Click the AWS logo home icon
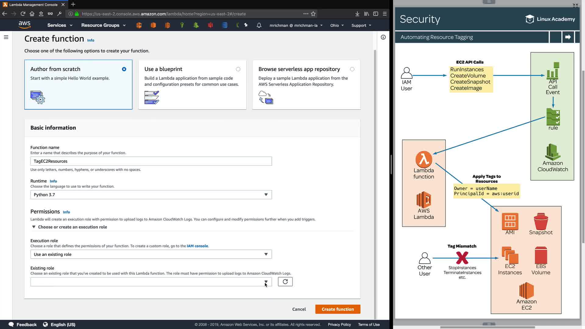This screenshot has height=329, width=585. point(24,25)
